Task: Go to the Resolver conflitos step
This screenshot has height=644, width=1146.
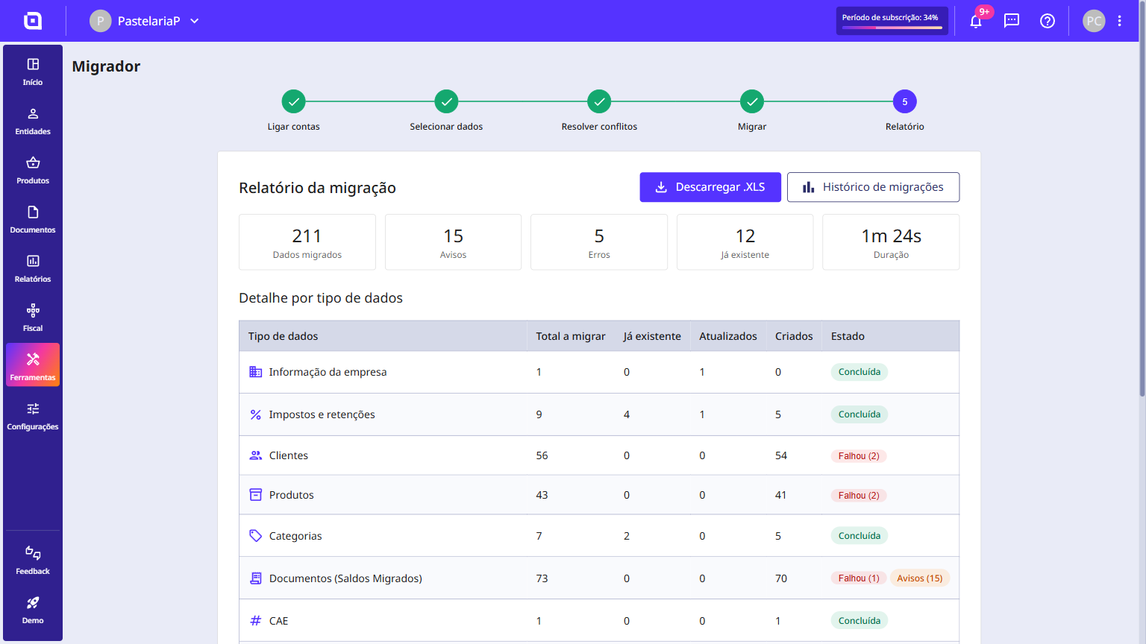Action: tap(599, 110)
